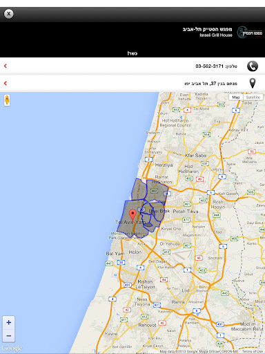Zoom in with the plus button
The image size is (265, 354).
coord(9,322)
